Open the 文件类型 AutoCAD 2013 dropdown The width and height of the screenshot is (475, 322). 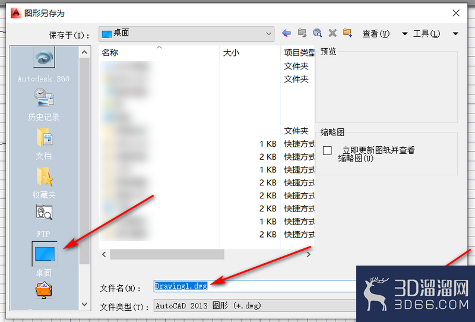pos(255,305)
